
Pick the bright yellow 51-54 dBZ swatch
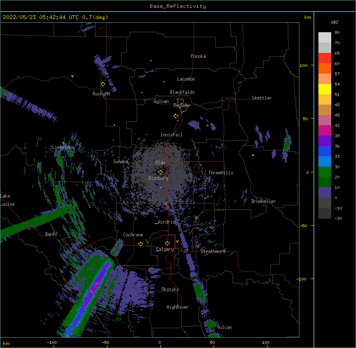[325, 89]
